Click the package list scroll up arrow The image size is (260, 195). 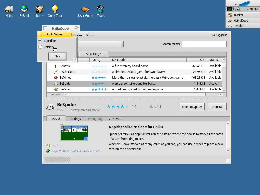[x=224, y=59]
